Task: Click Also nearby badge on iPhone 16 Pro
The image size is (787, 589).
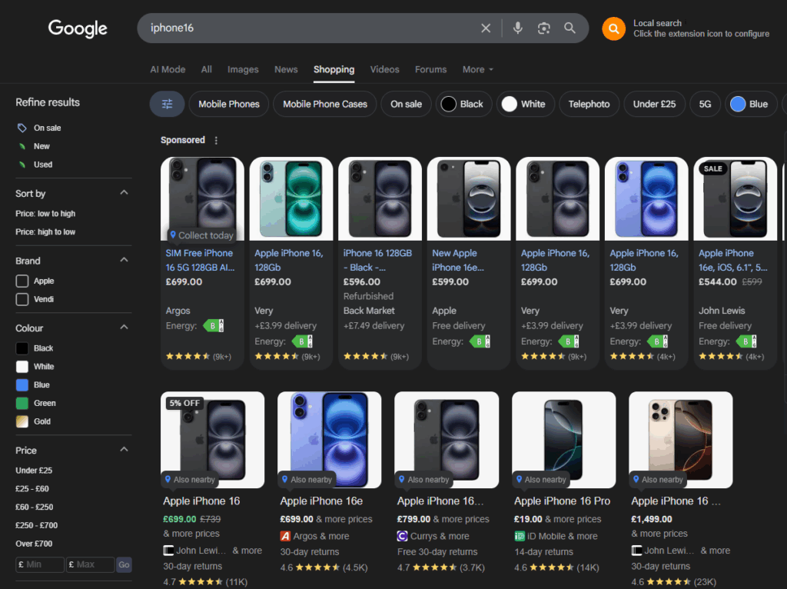Action: tap(540, 480)
